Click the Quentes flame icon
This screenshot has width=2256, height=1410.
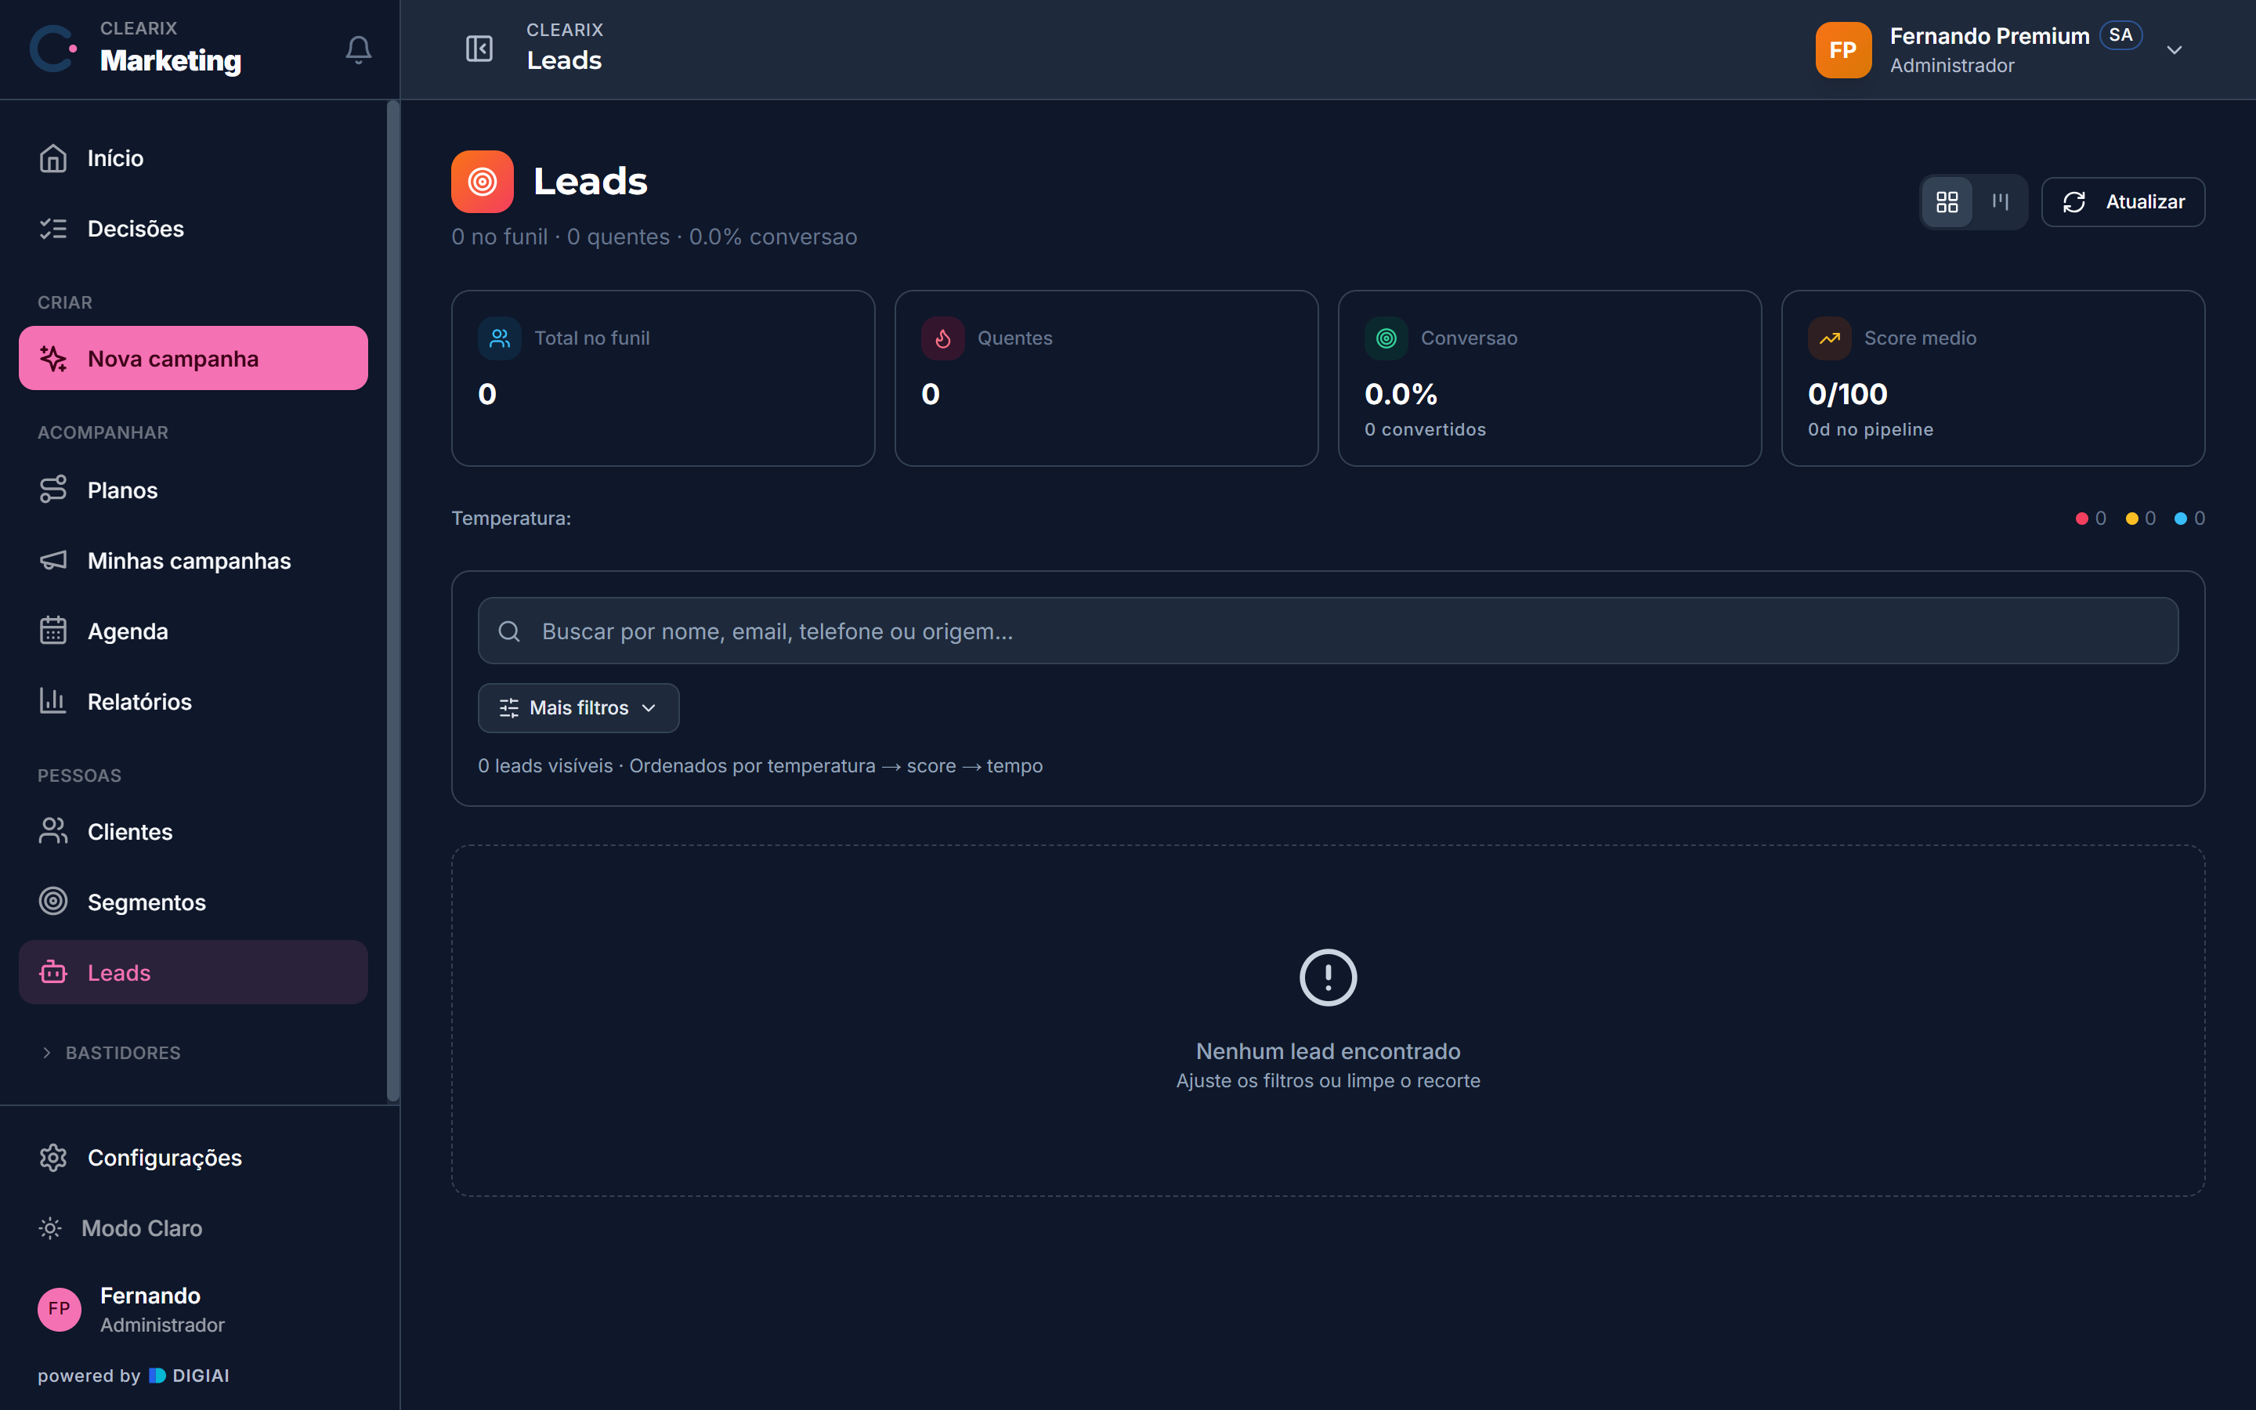click(x=942, y=338)
